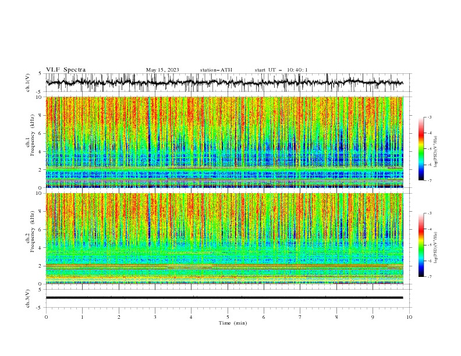
Task: Click the ch.2 spectrogram panel
Action: pyautogui.click(x=224, y=238)
